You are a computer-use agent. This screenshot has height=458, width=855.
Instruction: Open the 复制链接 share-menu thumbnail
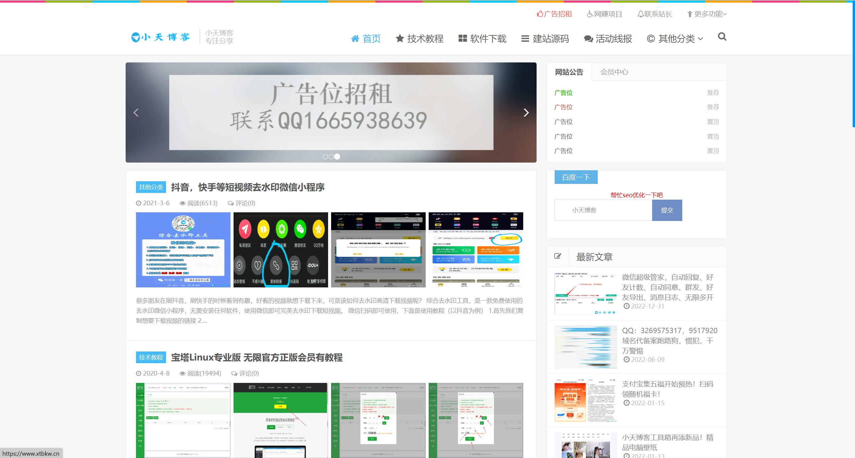coord(281,250)
